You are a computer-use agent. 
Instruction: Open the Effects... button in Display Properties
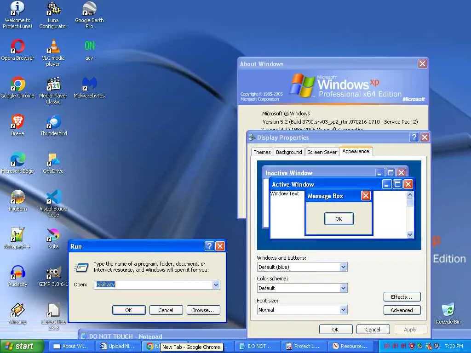[x=402, y=296]
